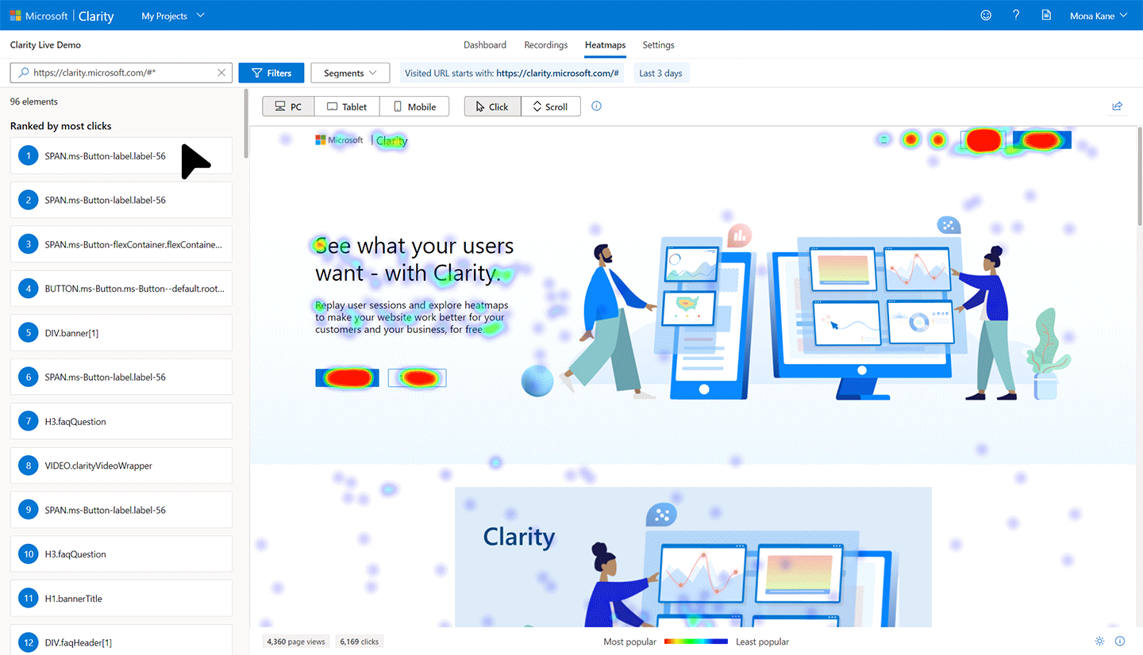Click the Filters button

[x=271, y=73]
